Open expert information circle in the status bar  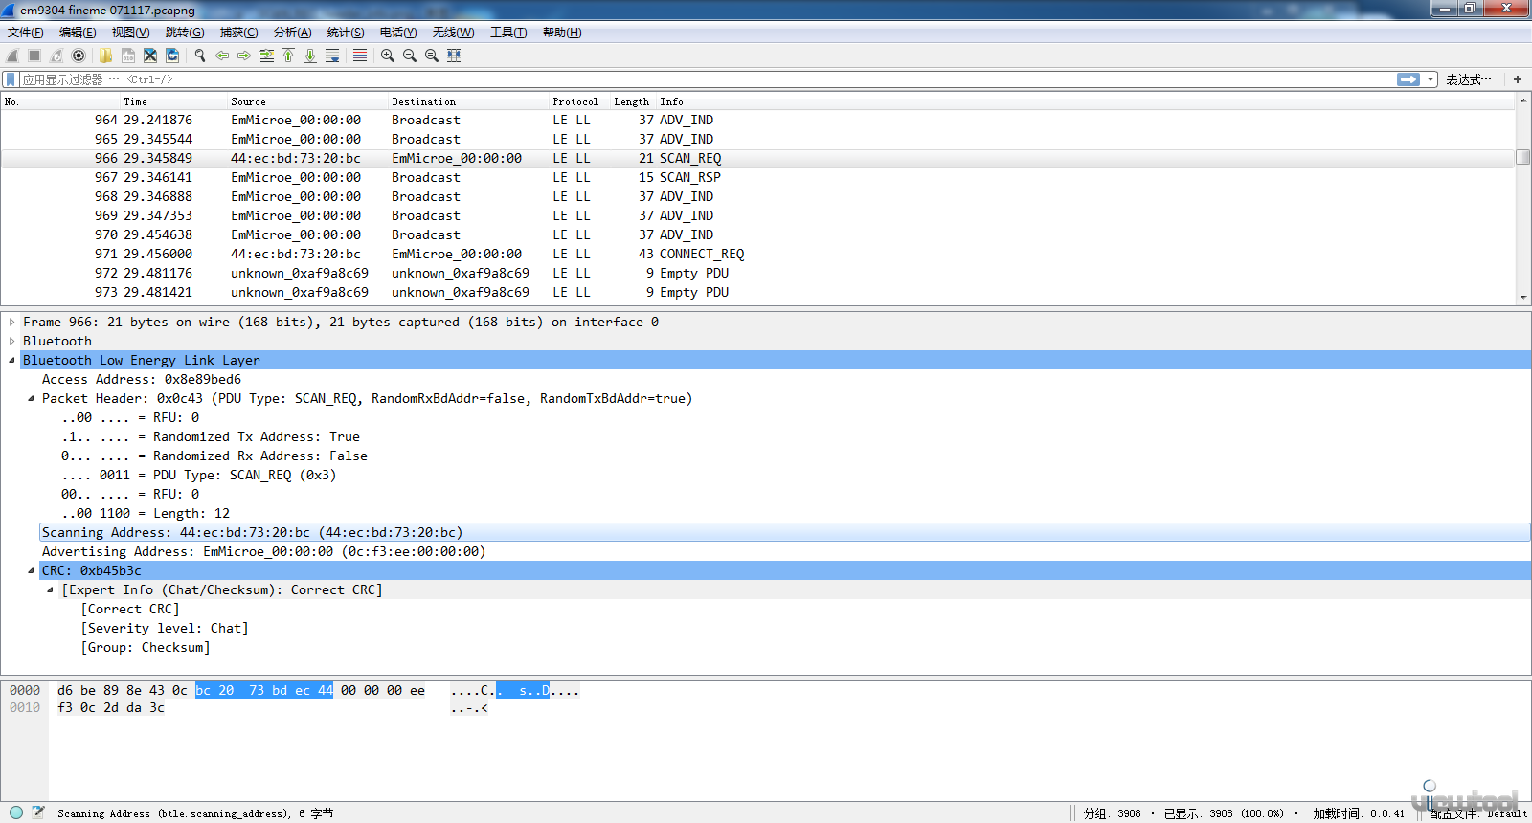point(16,812)
